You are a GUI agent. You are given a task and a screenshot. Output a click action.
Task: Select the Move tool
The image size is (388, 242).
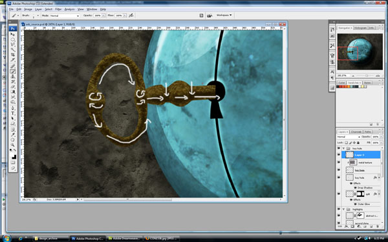13,34
